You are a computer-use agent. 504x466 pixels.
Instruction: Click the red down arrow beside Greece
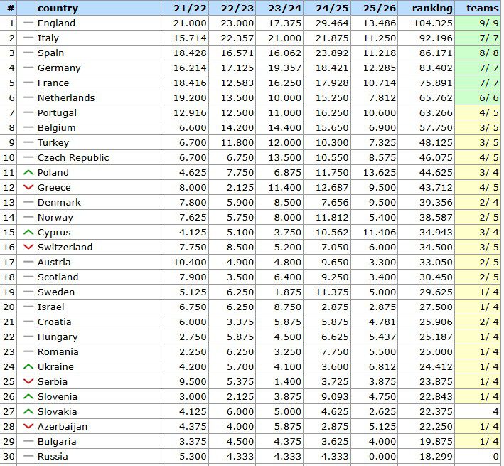[28, 187]
